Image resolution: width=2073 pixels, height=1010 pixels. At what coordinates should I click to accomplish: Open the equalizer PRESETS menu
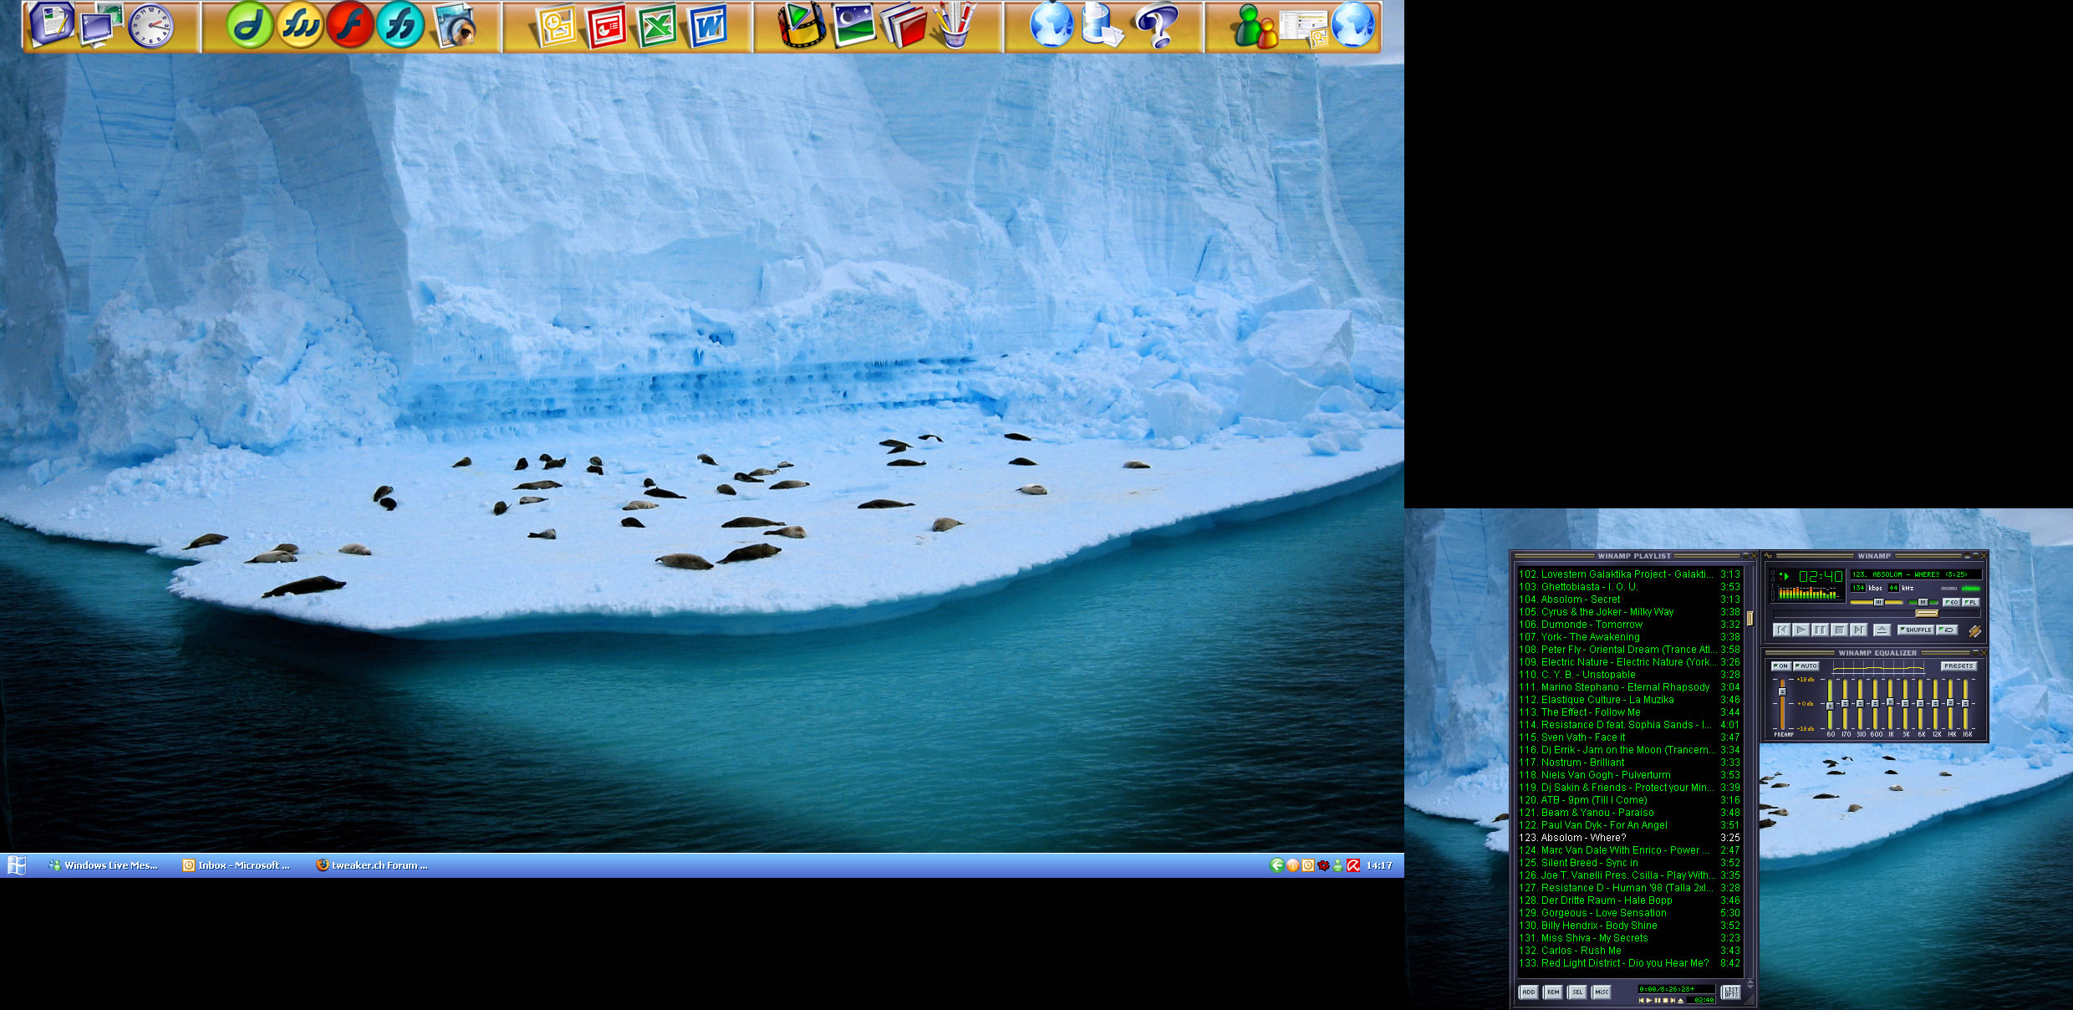[x=1958, y=666]
